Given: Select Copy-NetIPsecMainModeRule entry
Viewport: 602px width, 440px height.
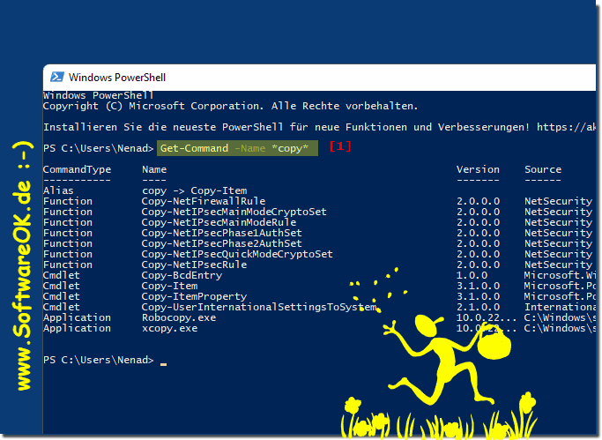Looking at the screenshot, I should click(x=219, y=222).
